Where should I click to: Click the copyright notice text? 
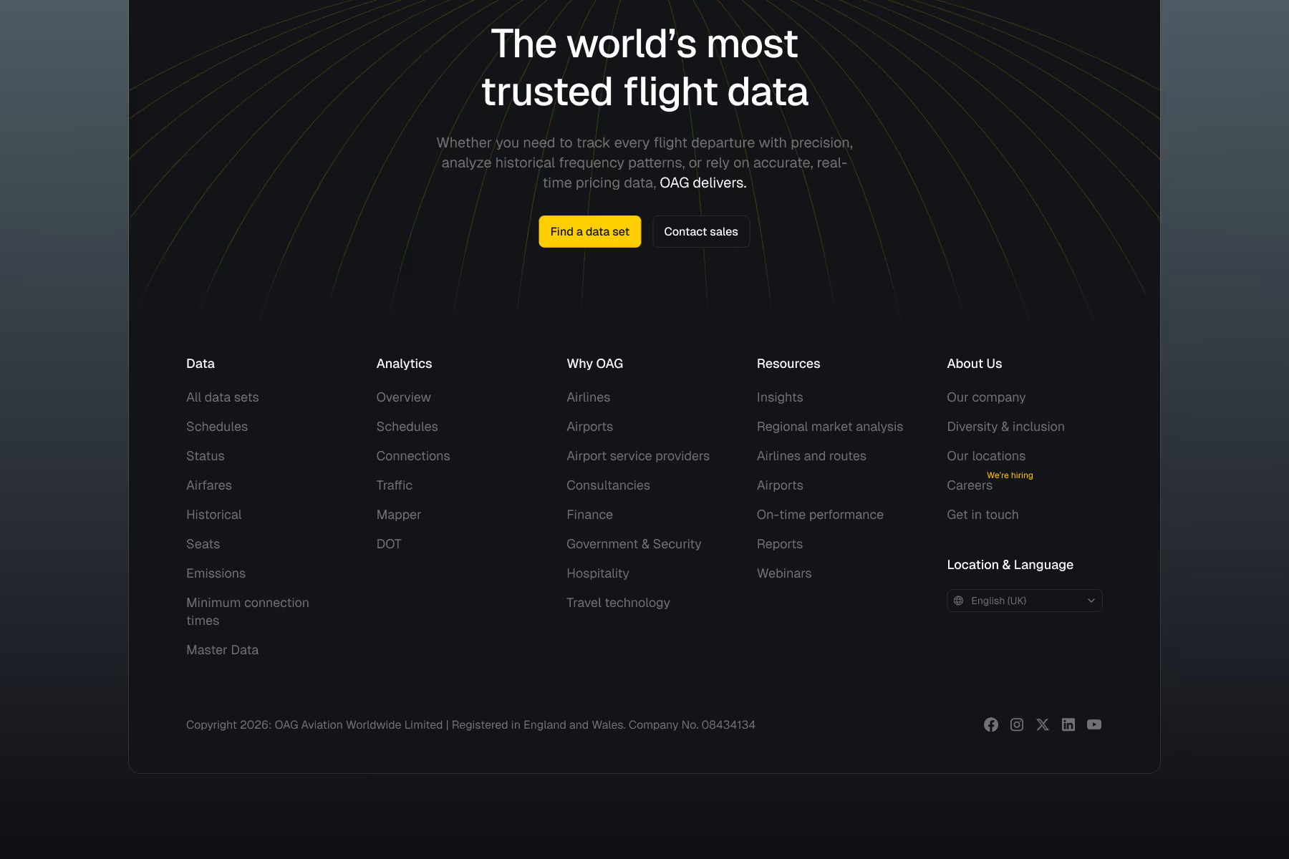click(470, 724)
